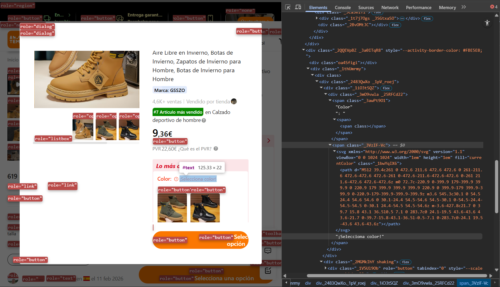500x287 pixels.
Task: Switch to the Console tab
Action: click(342, 8)
